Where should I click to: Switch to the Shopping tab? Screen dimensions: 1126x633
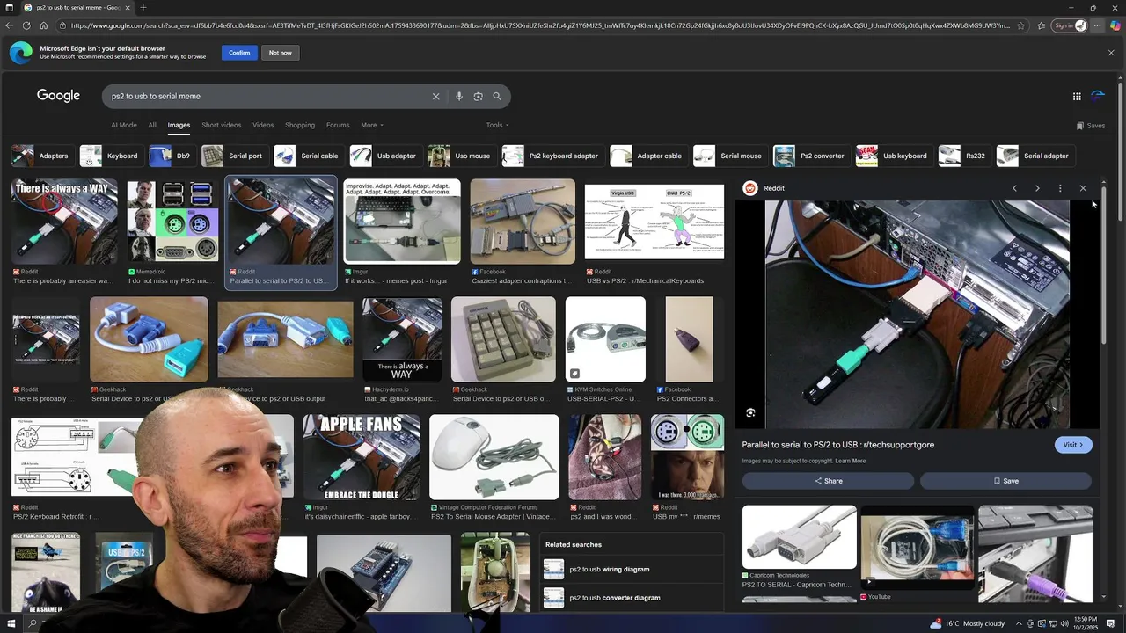pyautogui.click(x=300, y=125)
